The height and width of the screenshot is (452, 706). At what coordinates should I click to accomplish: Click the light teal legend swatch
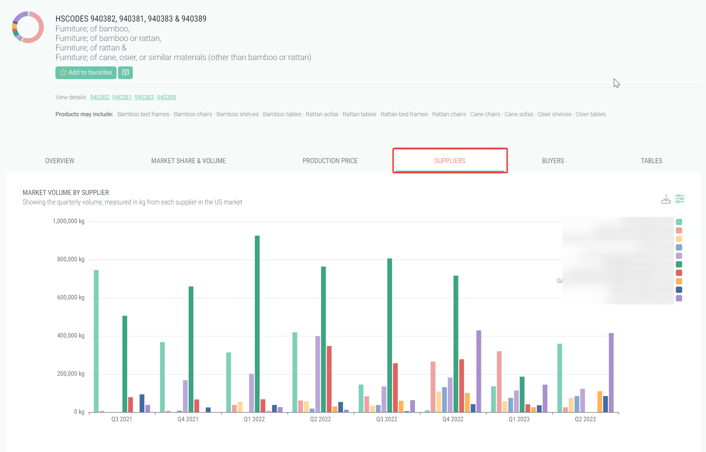(x=679, y=222)
